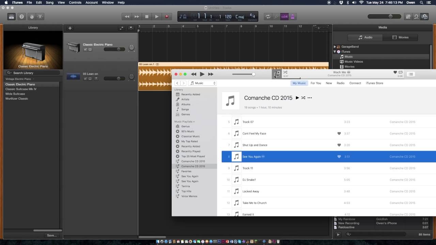Play Comanche CD 2015 playlist
The width and height of the screenshot is (436, 245).
tap(297, 98)
